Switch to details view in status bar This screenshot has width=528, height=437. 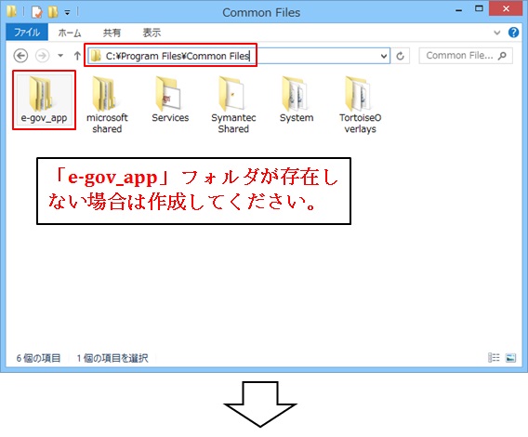point(494,357)
